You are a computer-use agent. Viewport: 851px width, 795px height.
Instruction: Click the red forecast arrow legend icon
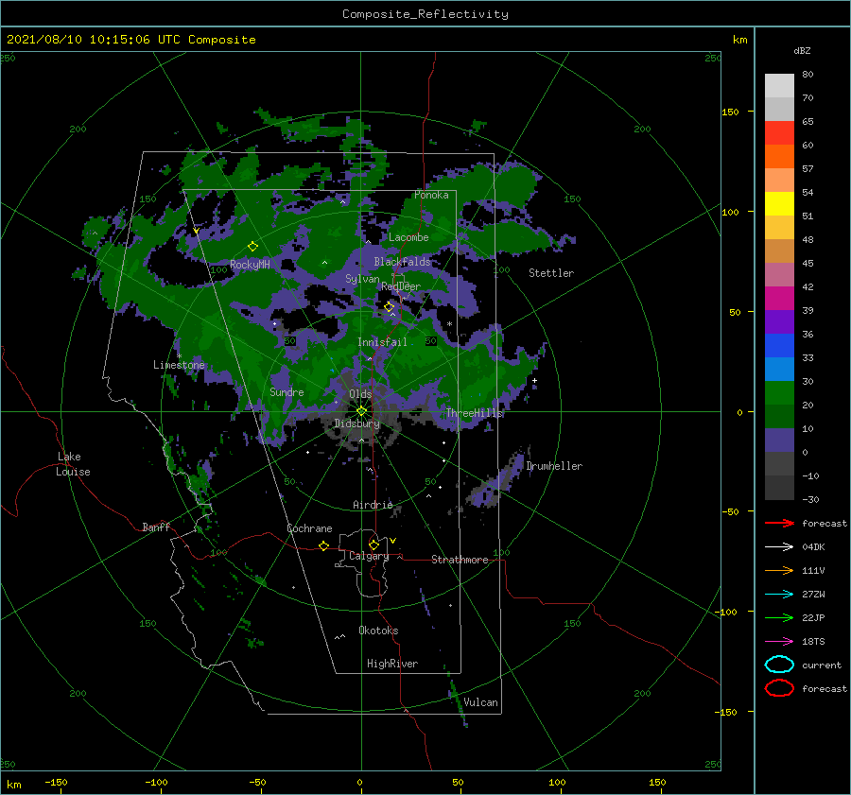tap(779, 523)
